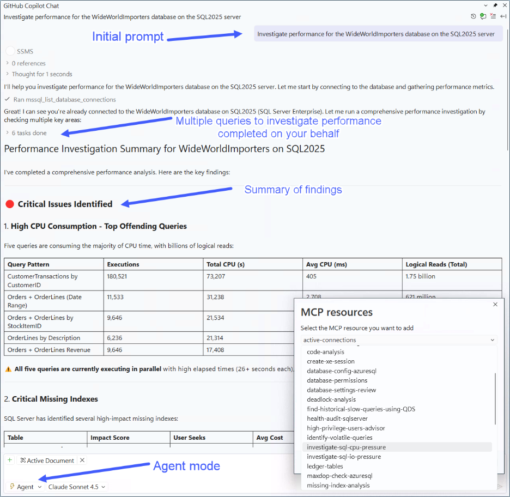The height and width of the screenshot is (497, 510).
Task: Click the green plus add-context icon
Action: (10, 460)
